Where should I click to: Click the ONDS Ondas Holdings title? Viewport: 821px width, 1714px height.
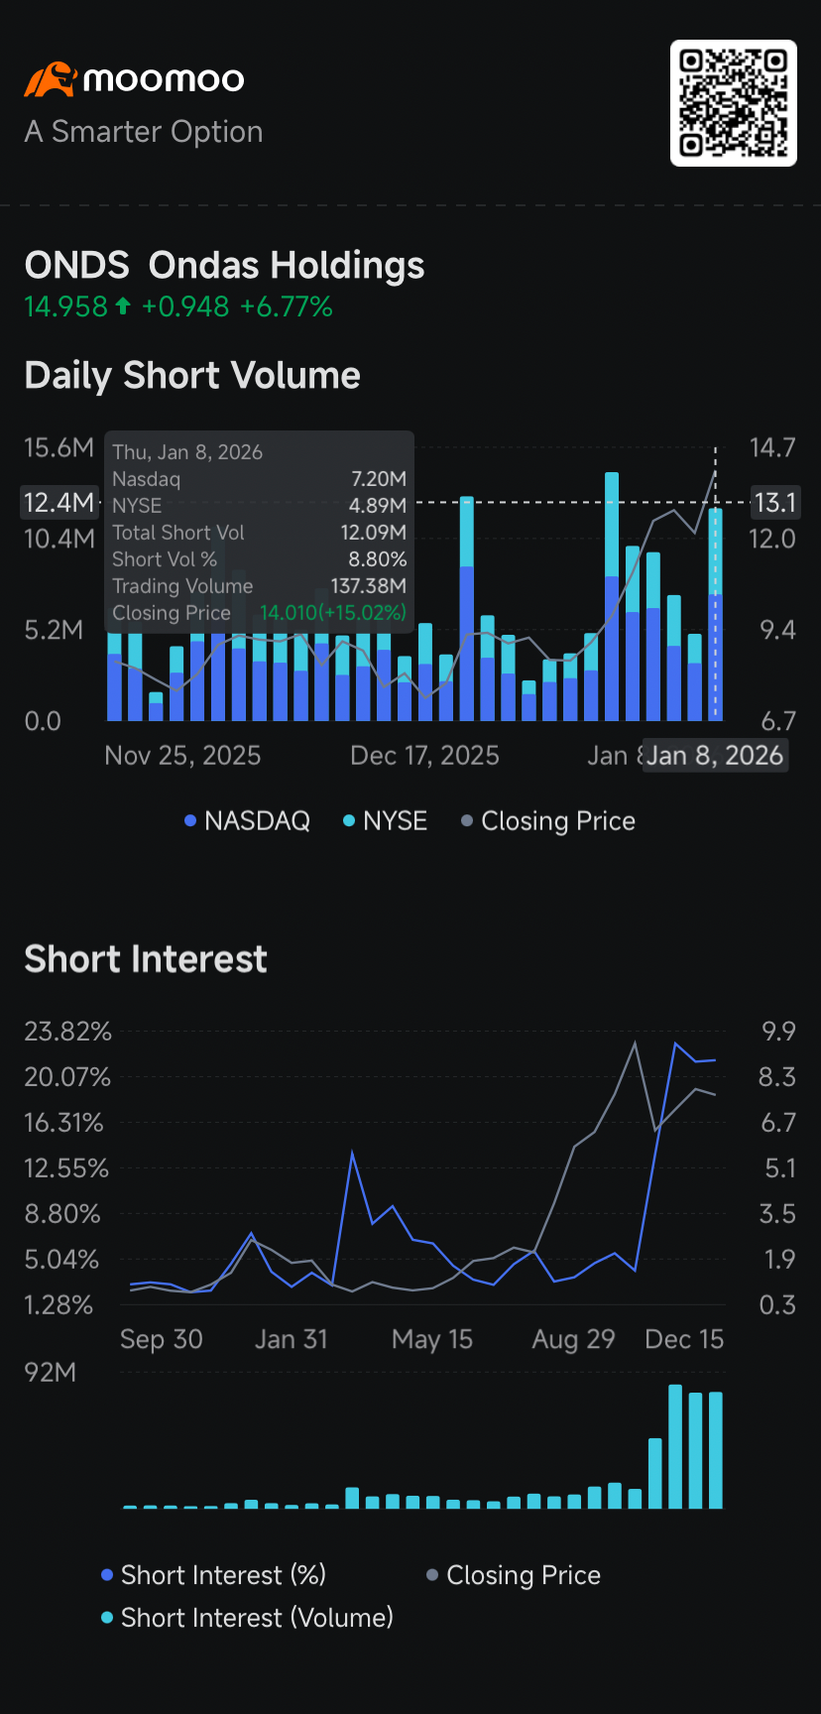[x=224, y=265]
